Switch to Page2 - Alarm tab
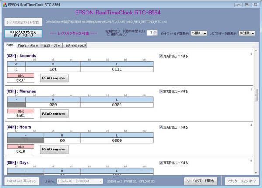The height and width of the screenshot is (188, 262). point(28,45)
